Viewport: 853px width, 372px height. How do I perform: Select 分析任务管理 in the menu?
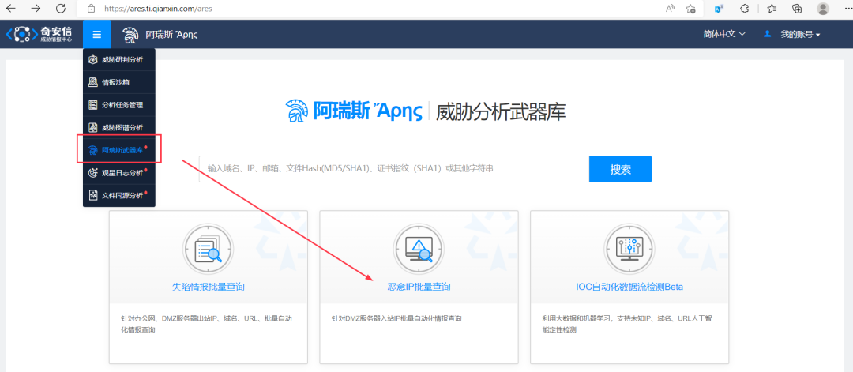pos(119,105)
